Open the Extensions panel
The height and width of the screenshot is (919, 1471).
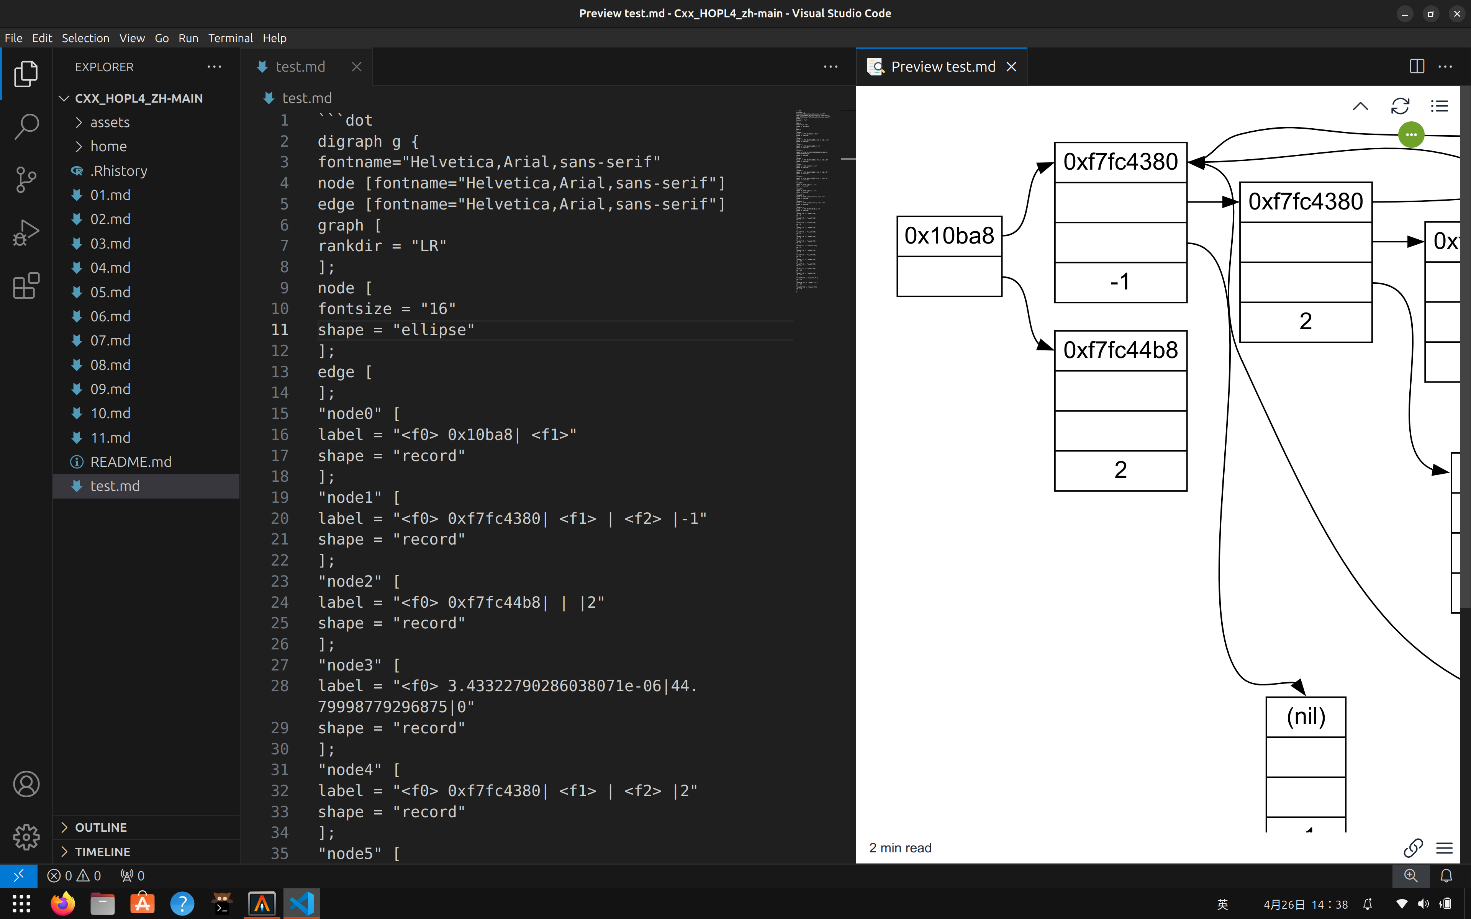pyautogui.click(x=26, y=286)
